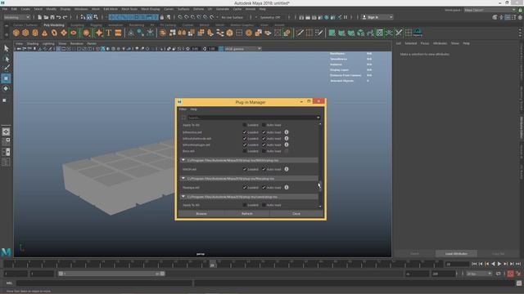The image size is (524, 294).
Task: Open the Help menu in Plug-in Manager
Action: pos(193,109)
